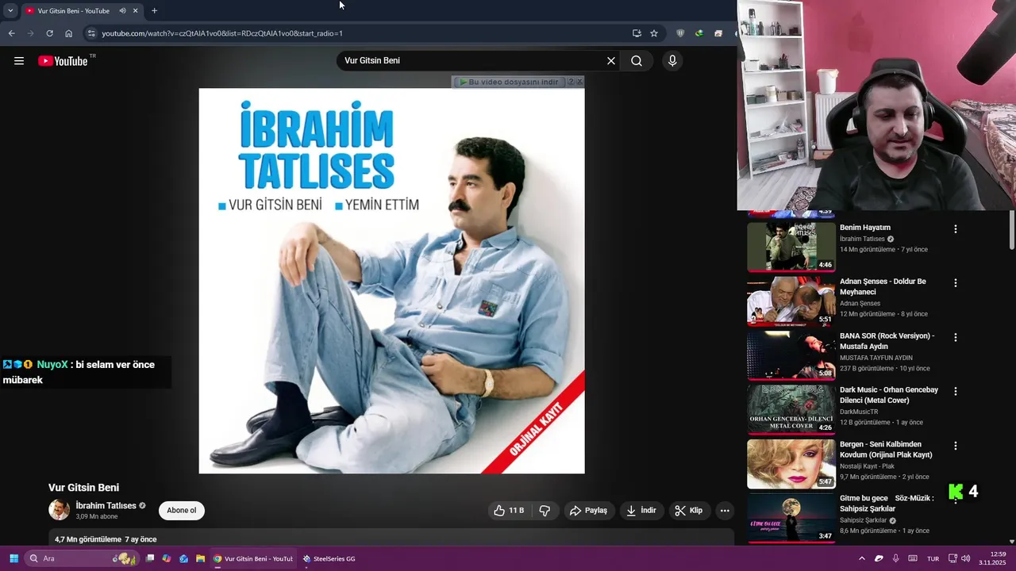Open the YouTube hamburger guide menu
The image size is (1016, 571).
(19, 61)
